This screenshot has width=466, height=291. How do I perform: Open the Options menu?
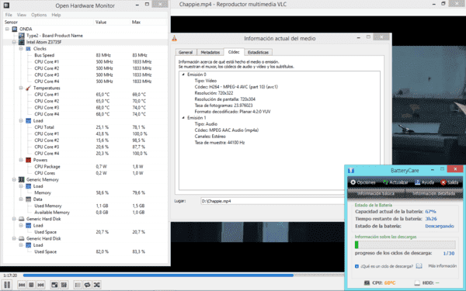(39, 15)
